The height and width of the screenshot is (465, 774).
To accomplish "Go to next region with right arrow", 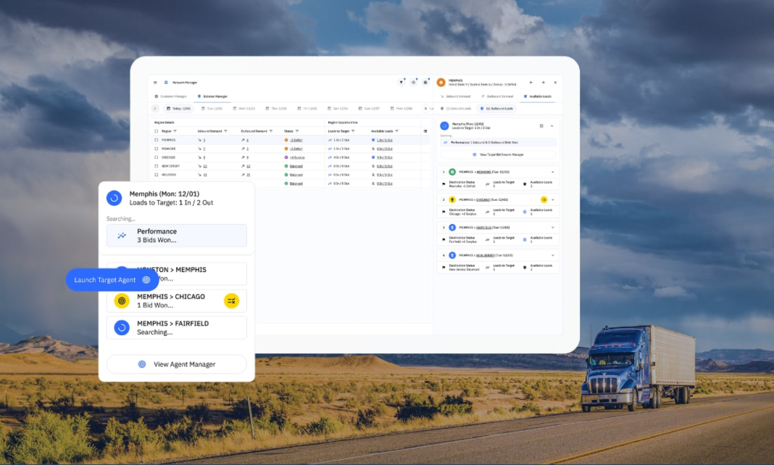I will (x=543, y=83).
